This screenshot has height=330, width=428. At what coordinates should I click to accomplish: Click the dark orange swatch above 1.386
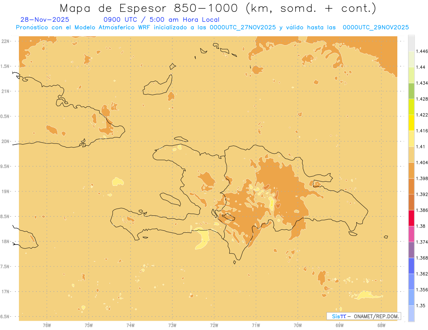coord(411,202)
